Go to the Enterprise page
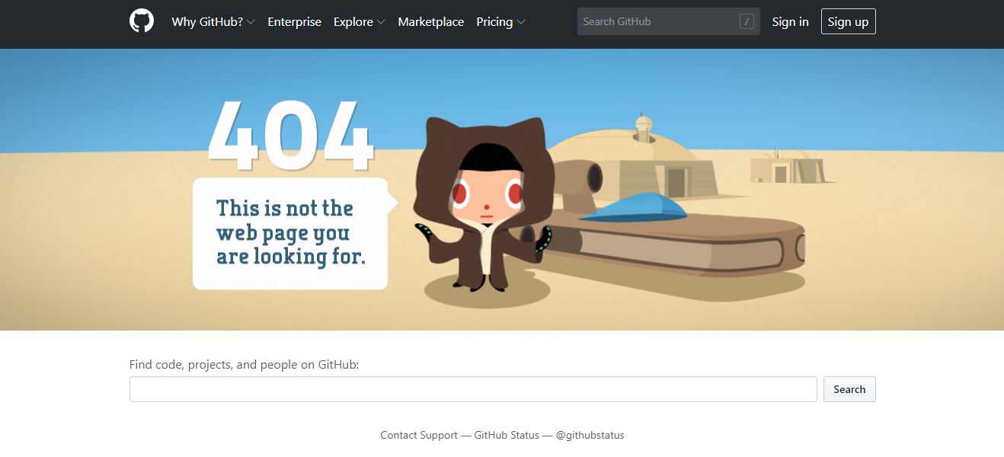The image size is (1004, 457). point(294,22)
